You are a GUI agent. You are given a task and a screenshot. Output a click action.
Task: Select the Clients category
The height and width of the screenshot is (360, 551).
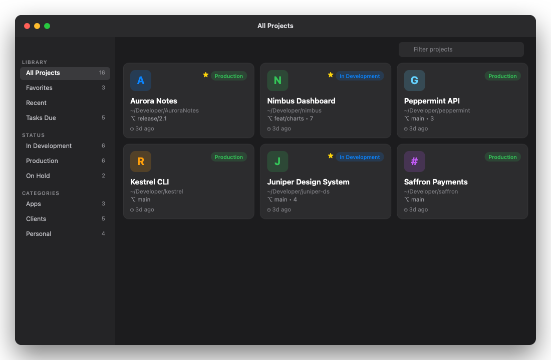65,219
